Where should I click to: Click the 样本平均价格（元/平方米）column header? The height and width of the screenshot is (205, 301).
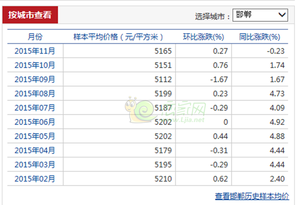click(x=118, y=37)
